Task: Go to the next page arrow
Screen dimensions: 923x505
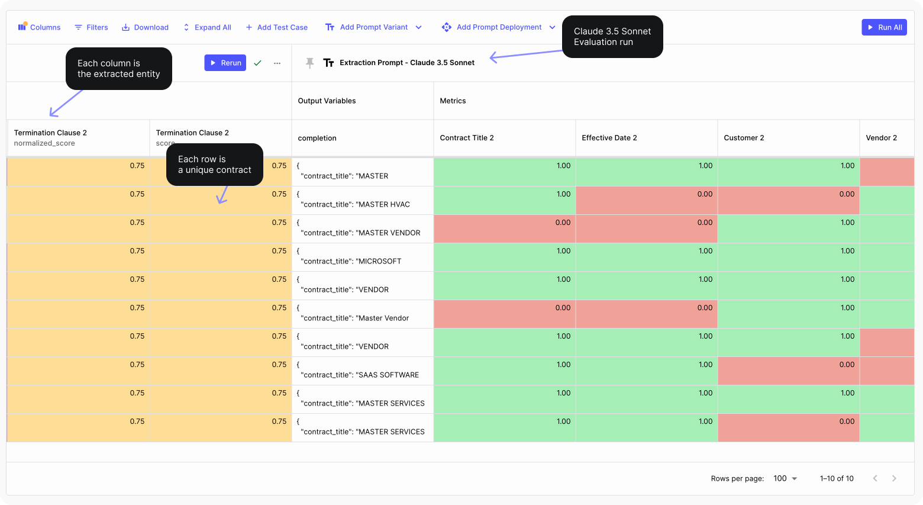Action: pos(894,478)
